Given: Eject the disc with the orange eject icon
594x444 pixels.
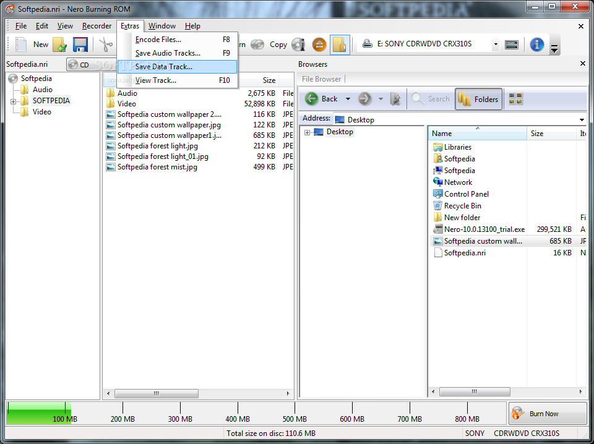Looking at the screenshot, I should coord(319,45).
